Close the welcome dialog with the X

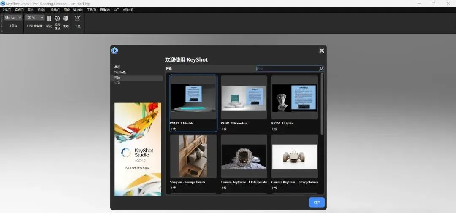click(321, 51)
